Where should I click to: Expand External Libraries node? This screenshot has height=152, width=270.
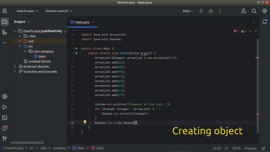pos(15,67)
